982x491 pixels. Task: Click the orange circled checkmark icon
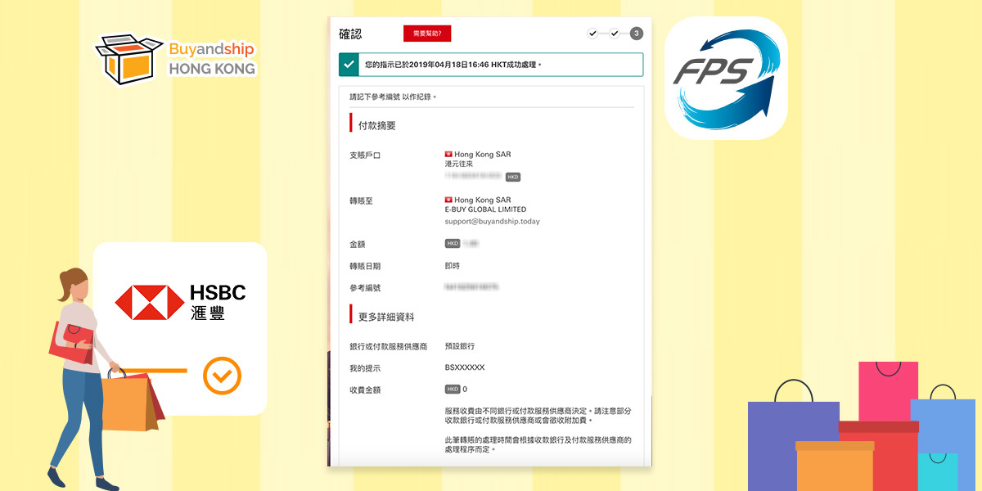pyautogui.click(x=222, y=376)
